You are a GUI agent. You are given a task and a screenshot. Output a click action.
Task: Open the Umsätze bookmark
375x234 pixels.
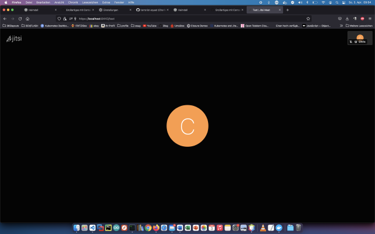178,26
